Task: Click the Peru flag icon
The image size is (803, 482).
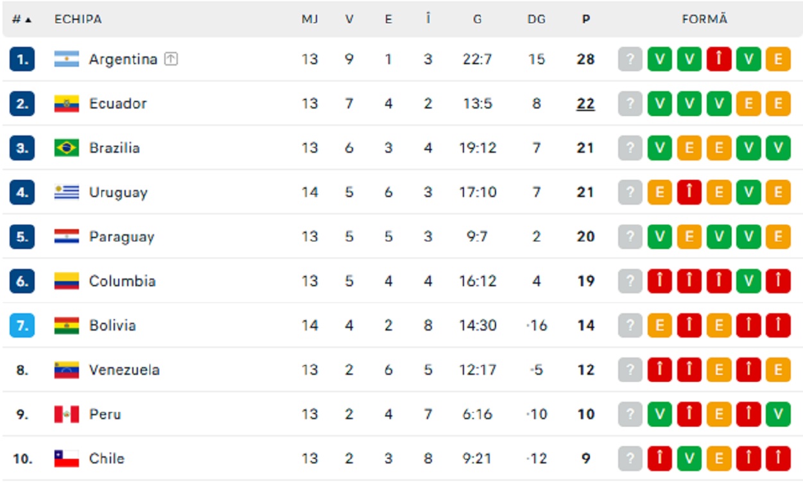Action: click(66, 414)
